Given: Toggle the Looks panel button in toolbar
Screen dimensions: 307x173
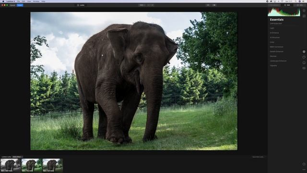Looking at the screenshot, I should point(81,5).
